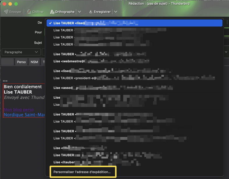
Task: Click the Enregistrer save icon
Action: [x=91, y=12]
